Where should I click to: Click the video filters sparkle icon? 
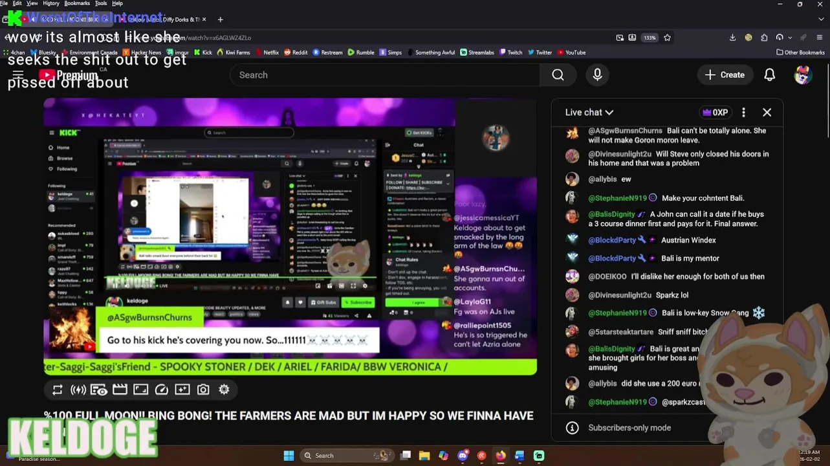point(182,390)
